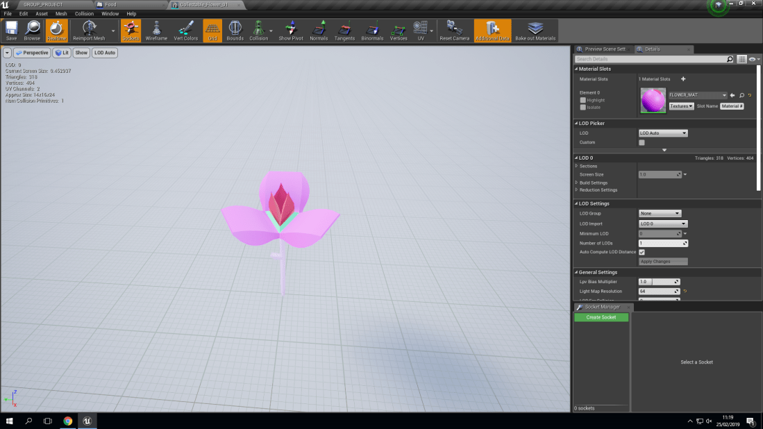This screenshot has height=429, width=763.
Task: Display Tangents for the flower mesh
Action: (346, 30)
